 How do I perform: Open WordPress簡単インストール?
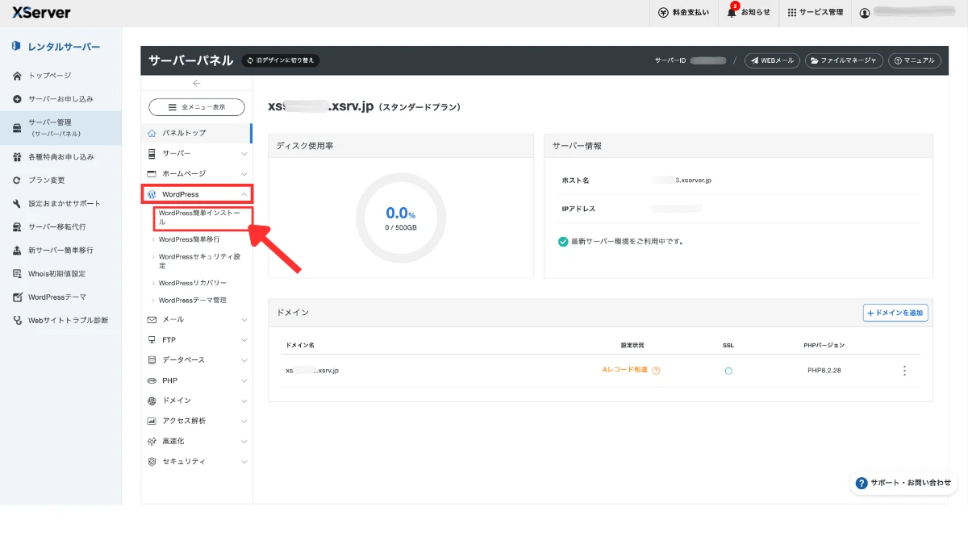[198, 218]
